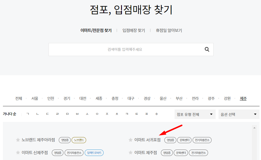Filter stores by consonant ㅂ
261x160 pixels.
tap(77, 114)
